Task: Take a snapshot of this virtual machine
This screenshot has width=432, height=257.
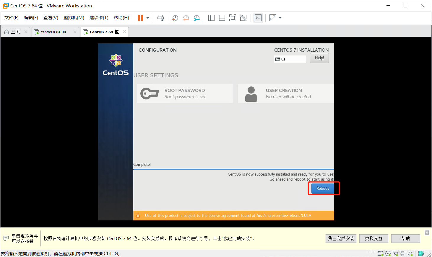Action: point(175,18)
